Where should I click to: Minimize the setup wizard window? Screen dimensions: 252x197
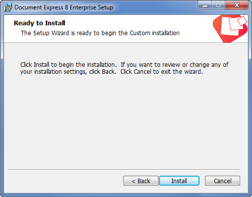pos(205,5)
